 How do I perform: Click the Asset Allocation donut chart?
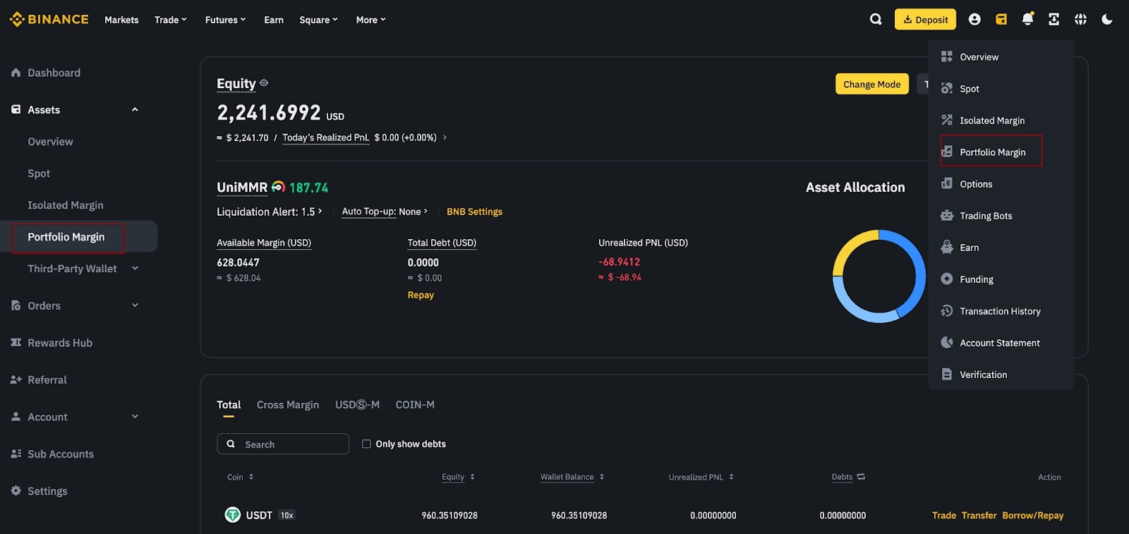click(x=879, y=276)
